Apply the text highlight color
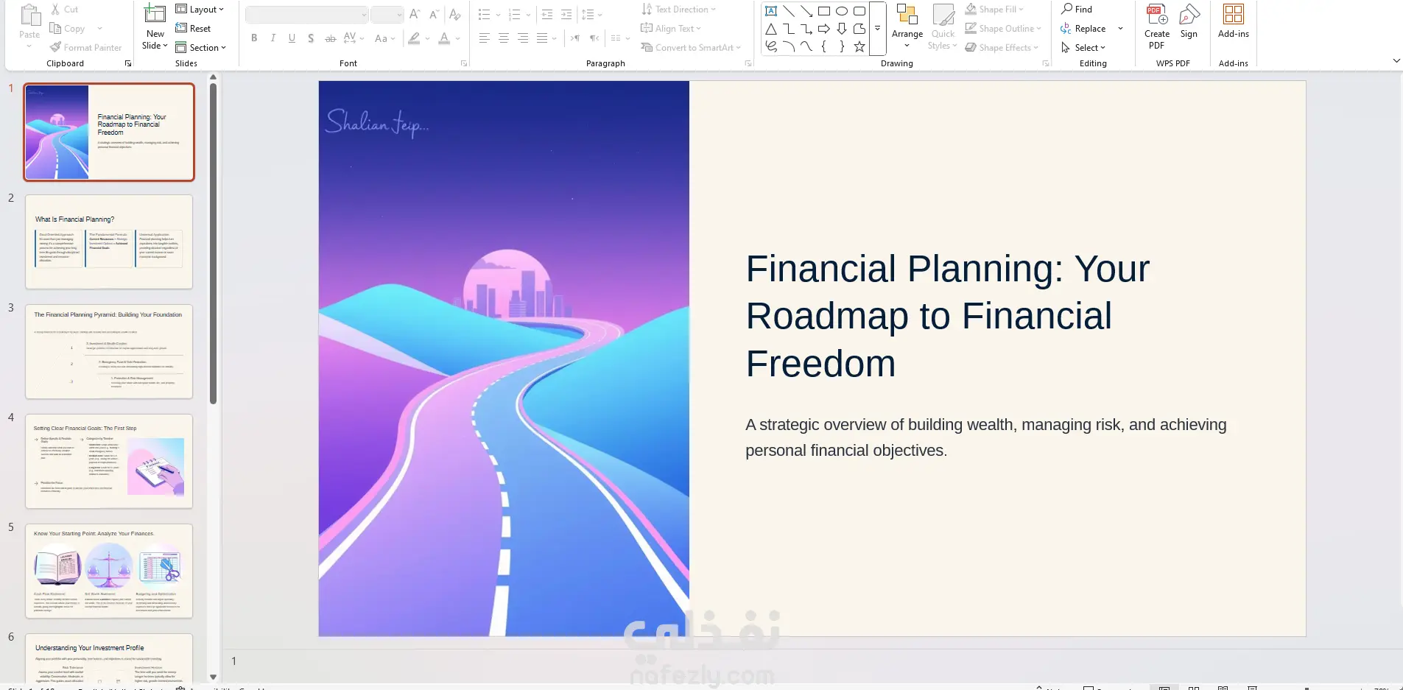 tap(415, 38)
